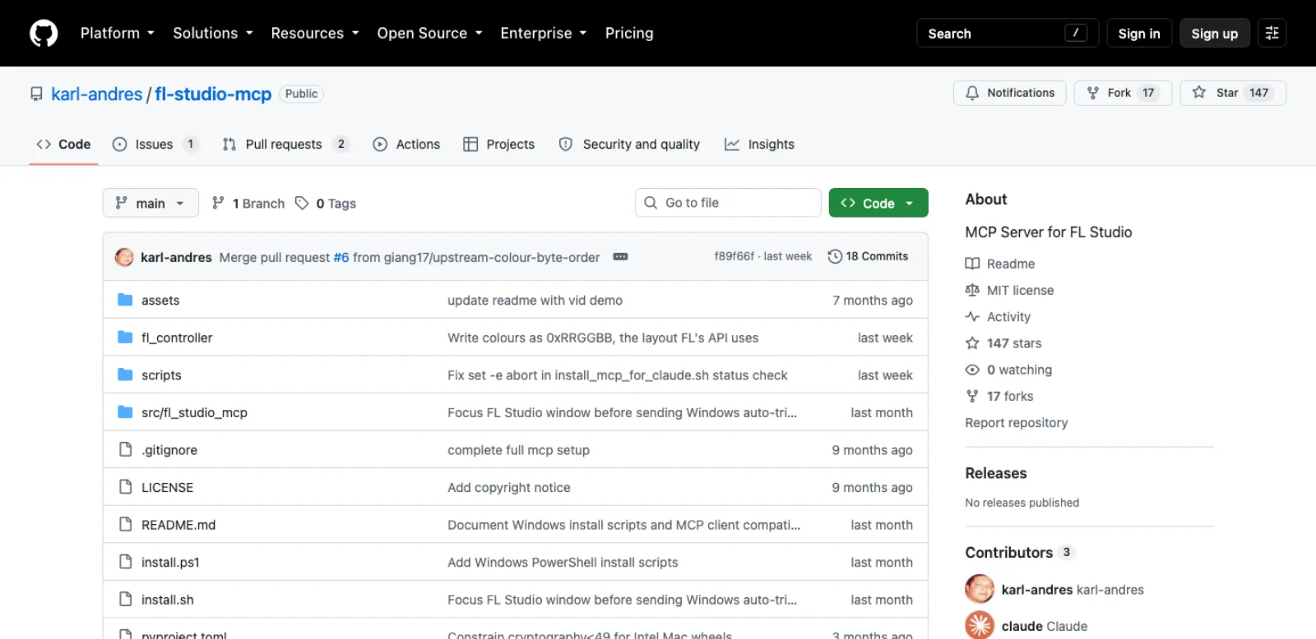This screenshot has width=1316, height=639.
Task: Click the Sign in button
Action: tap(1139, 33)
